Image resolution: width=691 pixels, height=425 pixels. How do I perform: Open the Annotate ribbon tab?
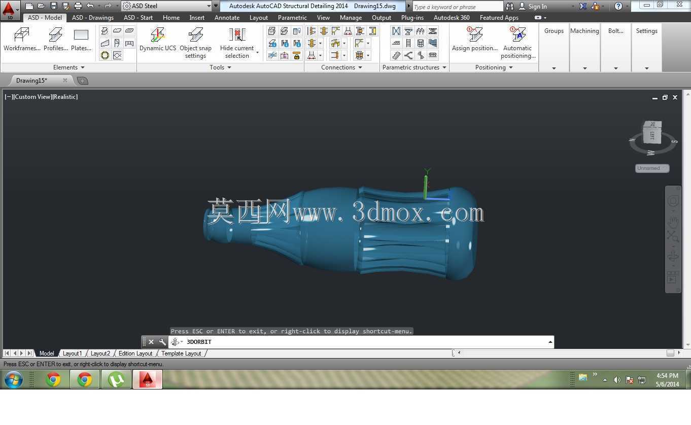click(227, 18)
